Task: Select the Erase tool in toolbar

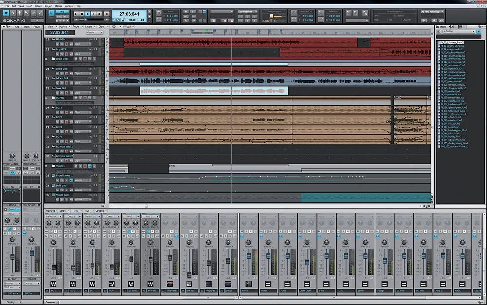Action: click(40, 13)
